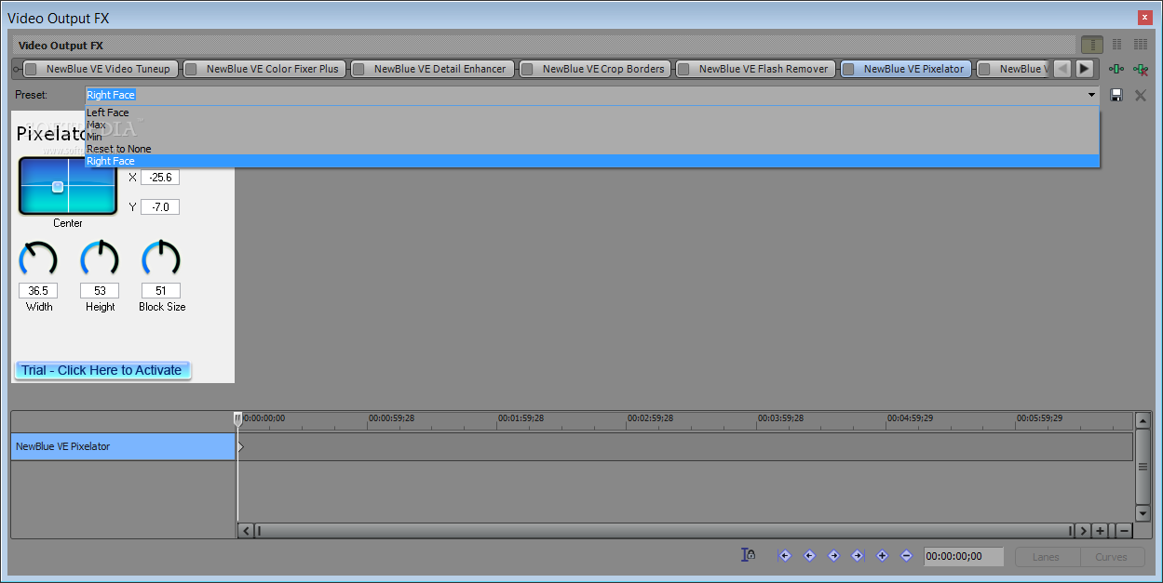Toggle NewBlue VE Color Fixer Plus checkbox
The height and width of the screenshot is (583, 1163).
[191, 69]
